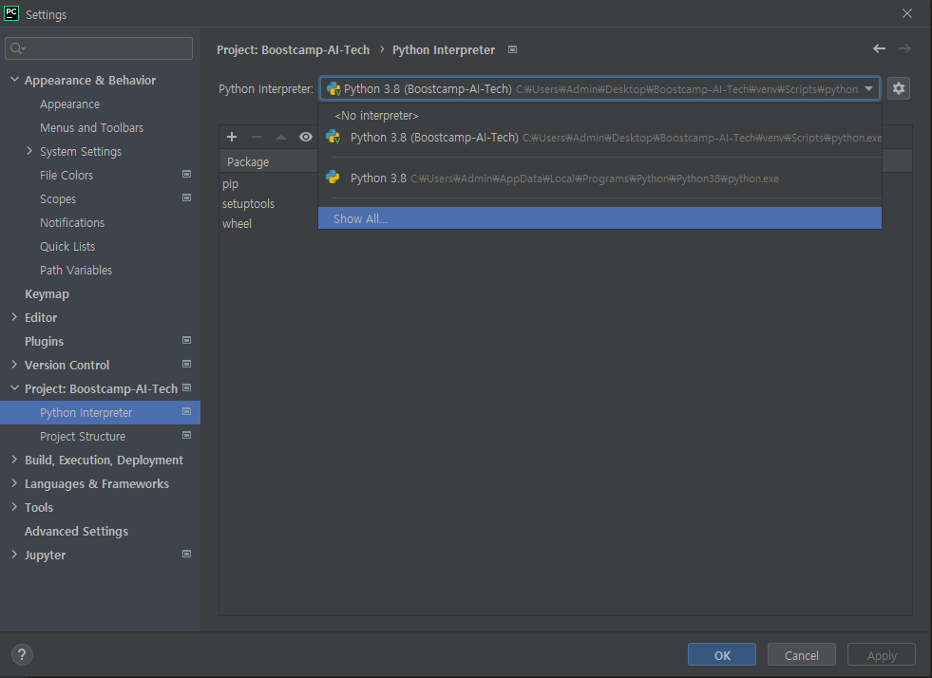This screenshot has height=678, width=932.
Task: Open Project Structure settings page
Action: tap(83, 436)
